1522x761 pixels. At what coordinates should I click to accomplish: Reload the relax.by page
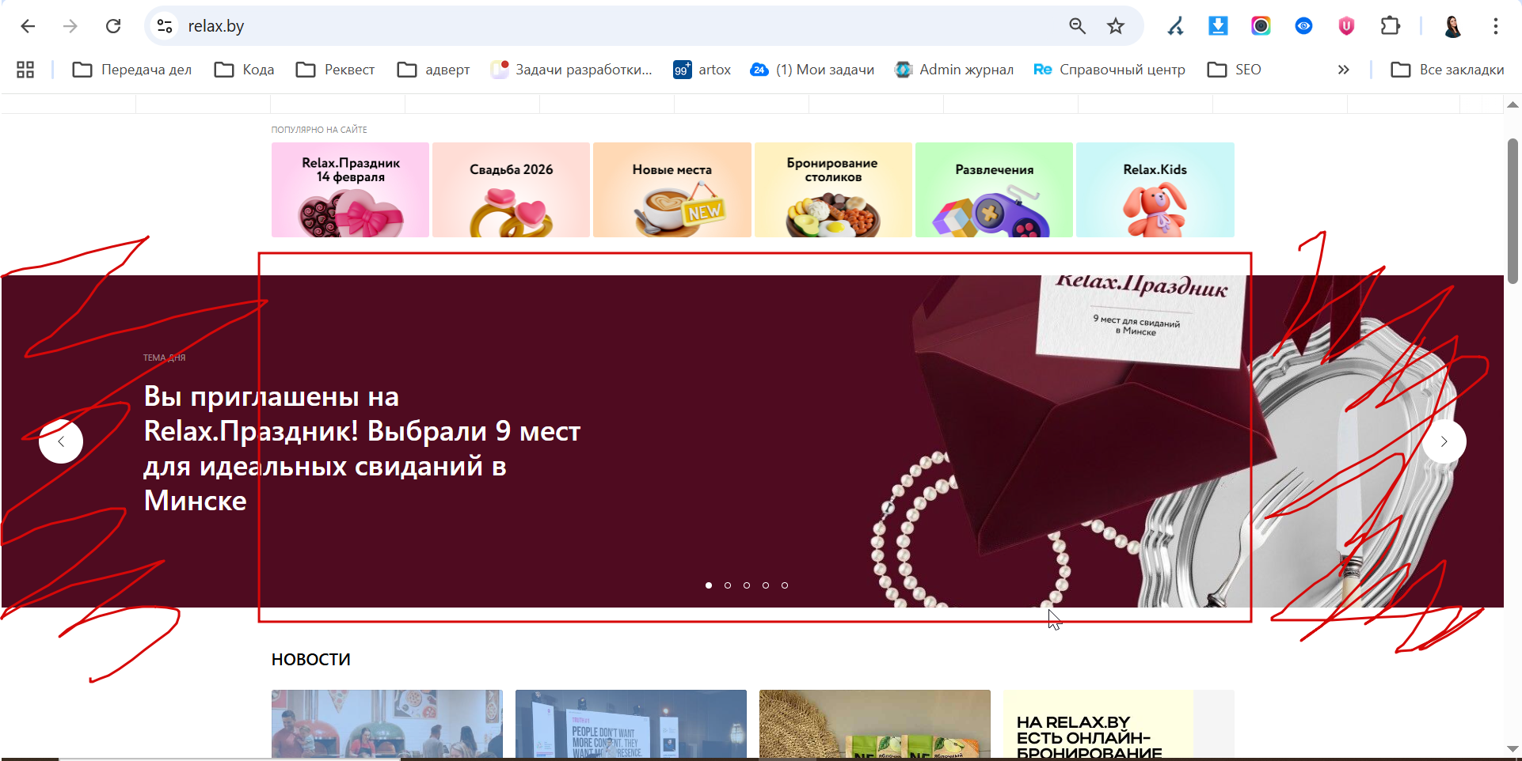pyautogui.click(x=113, y=26)
